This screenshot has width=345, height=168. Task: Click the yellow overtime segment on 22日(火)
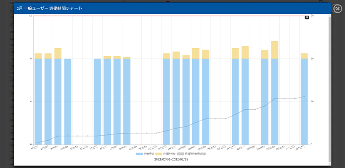pyautogui.click(x=245, y=52)
